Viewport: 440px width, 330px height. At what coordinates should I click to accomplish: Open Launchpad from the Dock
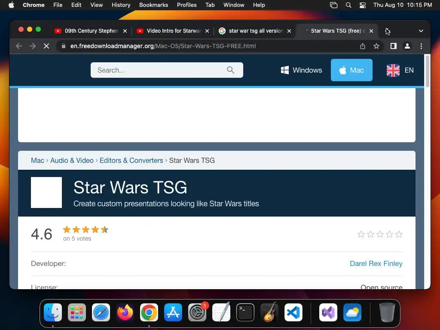(77, 312)
